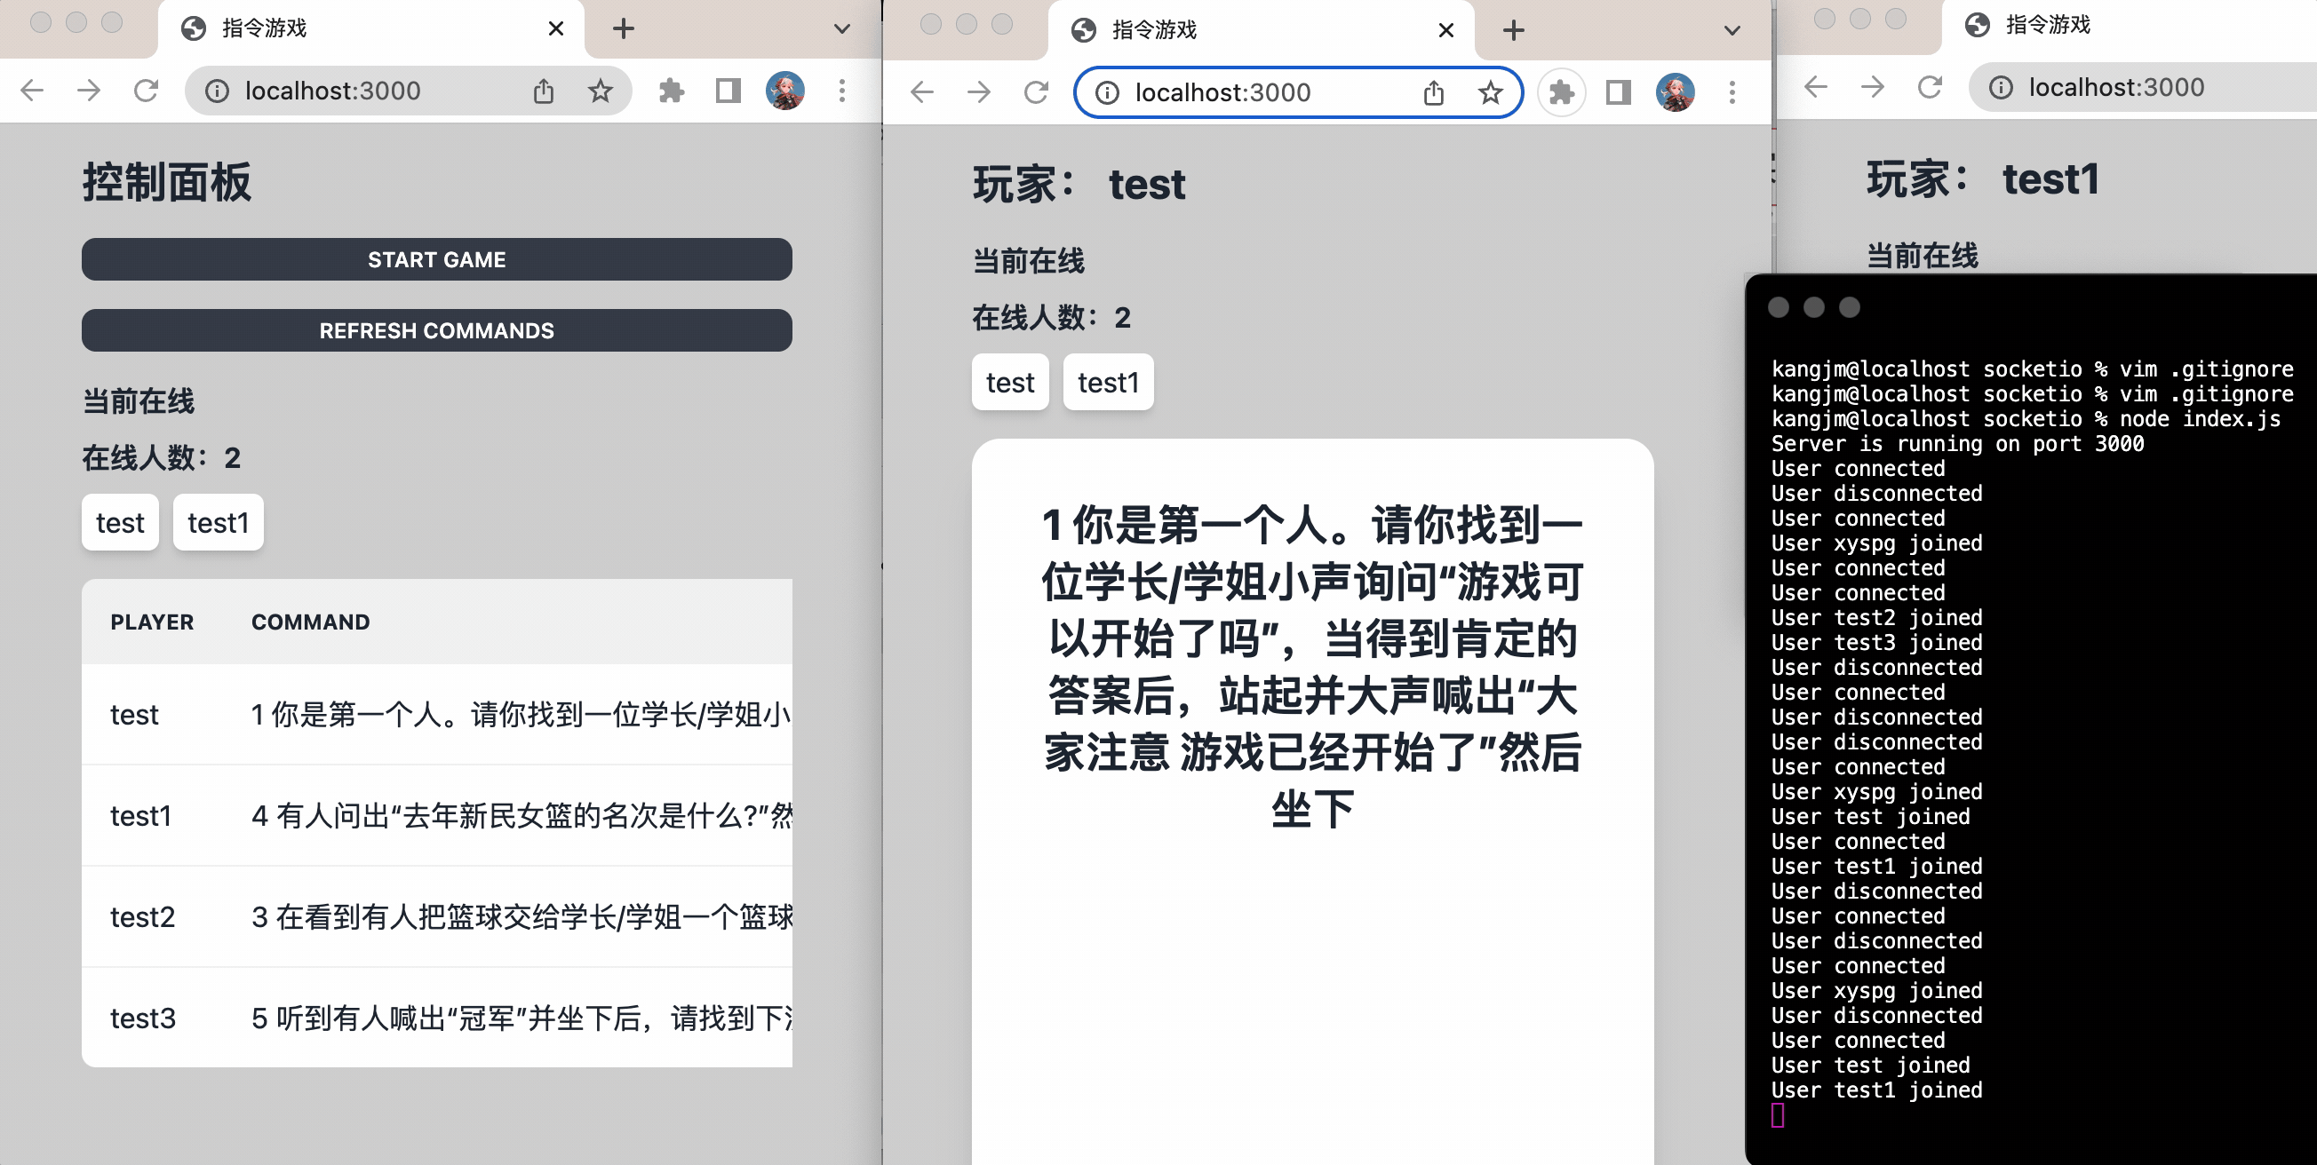The height and width of the screenshot is (1165, 2317).
Task: Click back arrow in right browser window
Action: (x=1816, y=87)
